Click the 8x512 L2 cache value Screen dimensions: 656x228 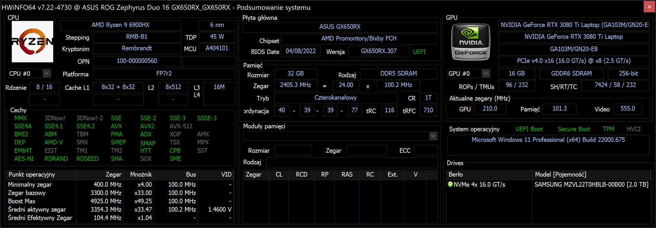pyautogui.click(x=173, y=87)
